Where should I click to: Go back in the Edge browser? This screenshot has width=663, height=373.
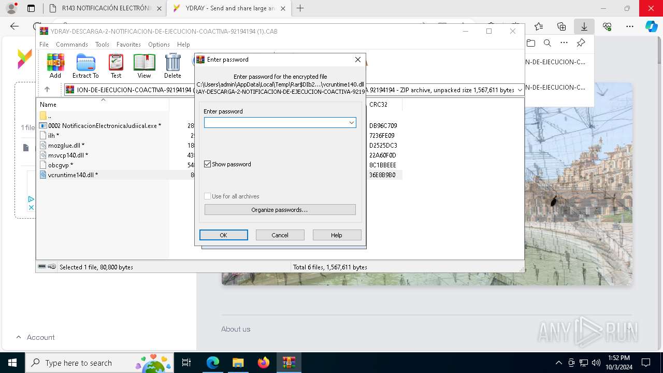click(x=15, y=26)
